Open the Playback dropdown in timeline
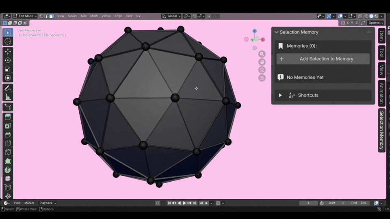The width and height of the screenshot is (390, 219). 48,203
